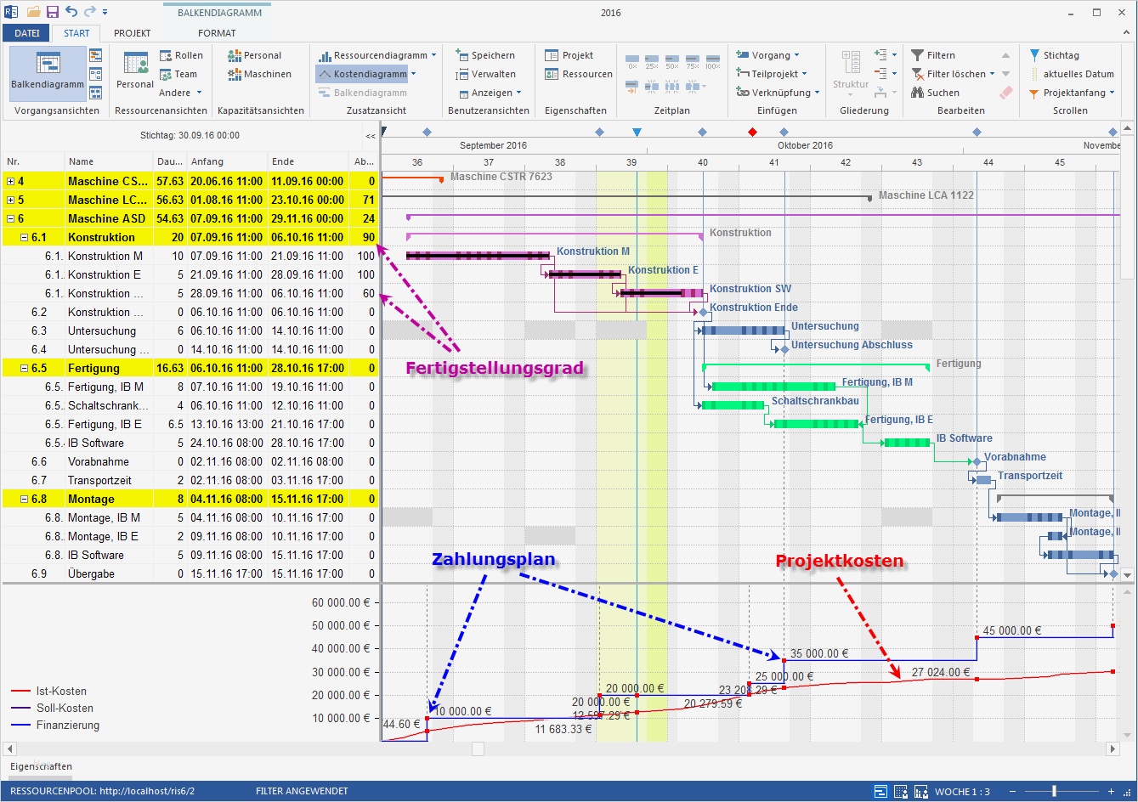
Task: Show the Rollen resource view
Action: tap(181, 55)
